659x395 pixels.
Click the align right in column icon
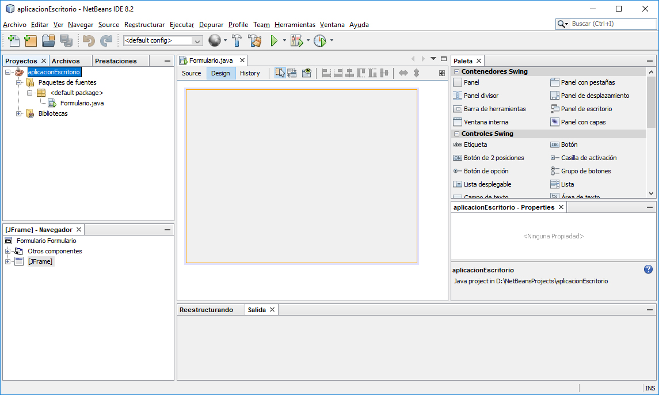point(338,73)
